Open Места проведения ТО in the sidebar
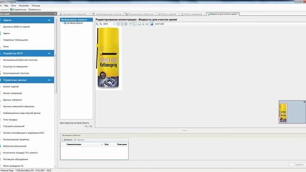The image size is (306, 172). click(x=13, y=166)
